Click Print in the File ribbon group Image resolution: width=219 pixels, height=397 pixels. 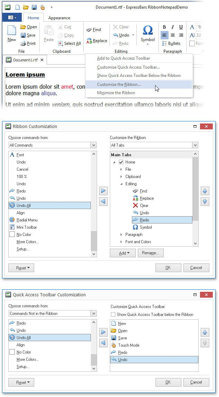pyautogui.click(x=28, y=43)
